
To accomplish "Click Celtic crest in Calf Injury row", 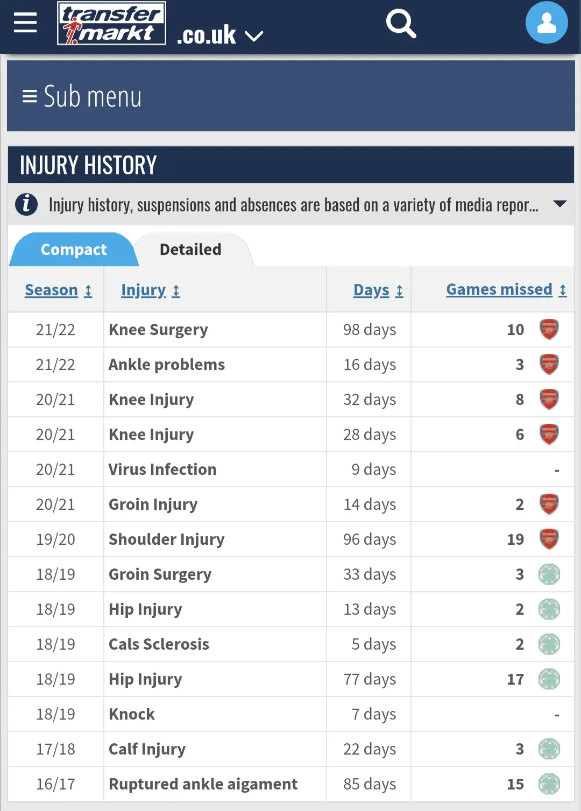I will pyautogui.click(x=549, y=749).
